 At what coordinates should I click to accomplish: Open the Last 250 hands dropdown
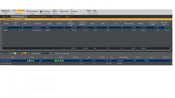coord(8,53)
